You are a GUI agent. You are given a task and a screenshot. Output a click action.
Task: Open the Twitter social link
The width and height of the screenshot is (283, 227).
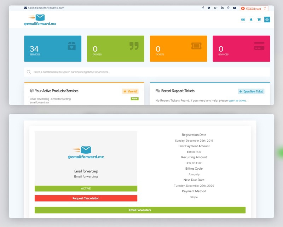pos(209,8)
